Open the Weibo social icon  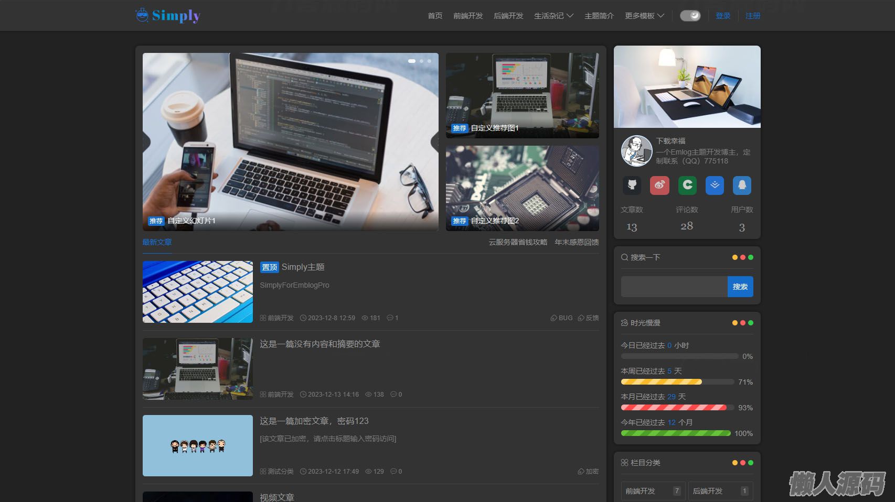(659, 185)
